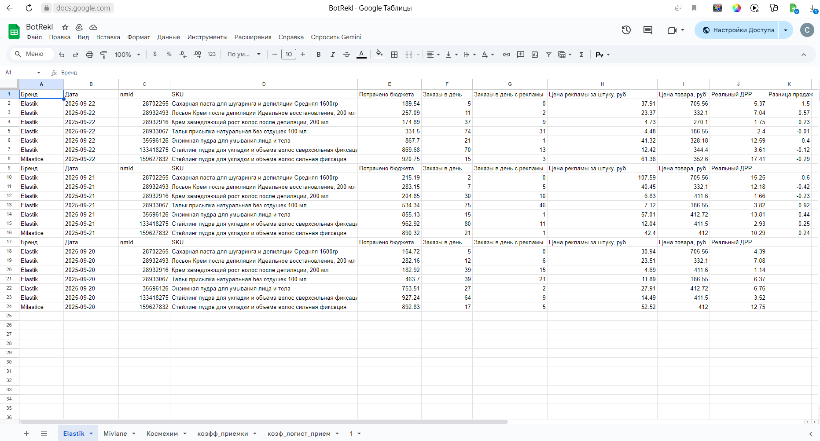820x441 pixels.
Task: Open the font family dropdown
Action: [244, 54]
